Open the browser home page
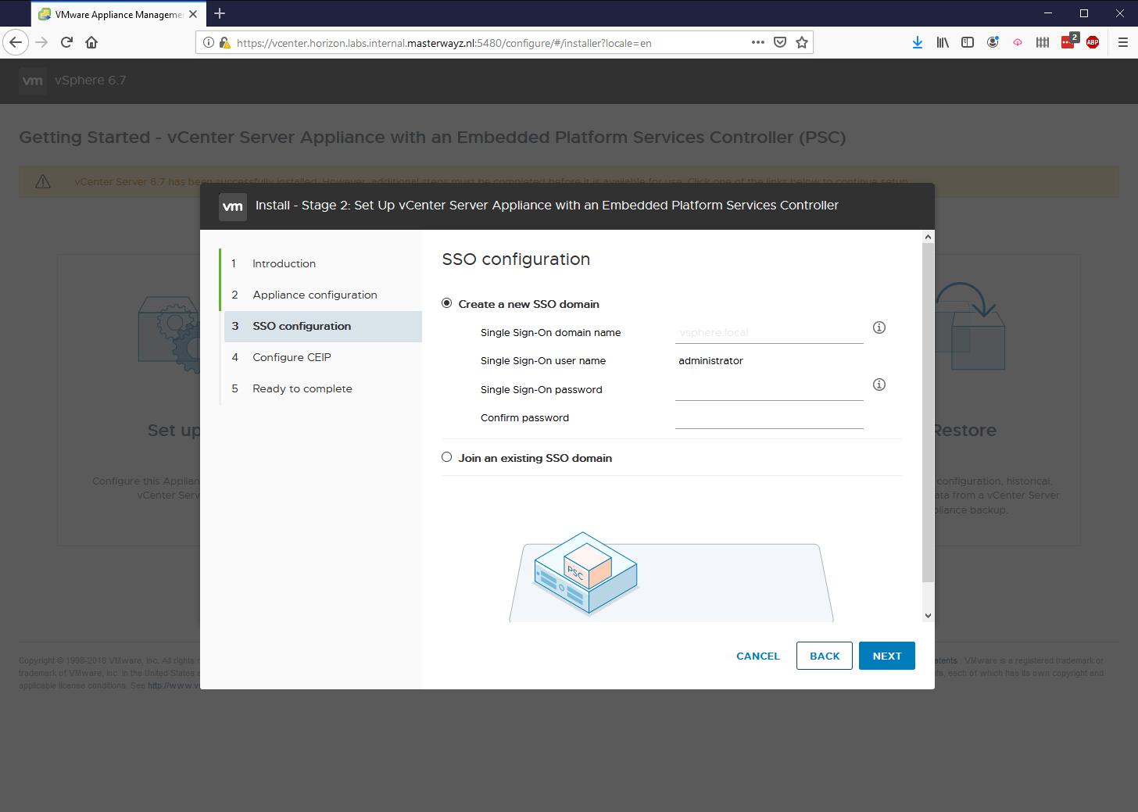 point(91,42)
